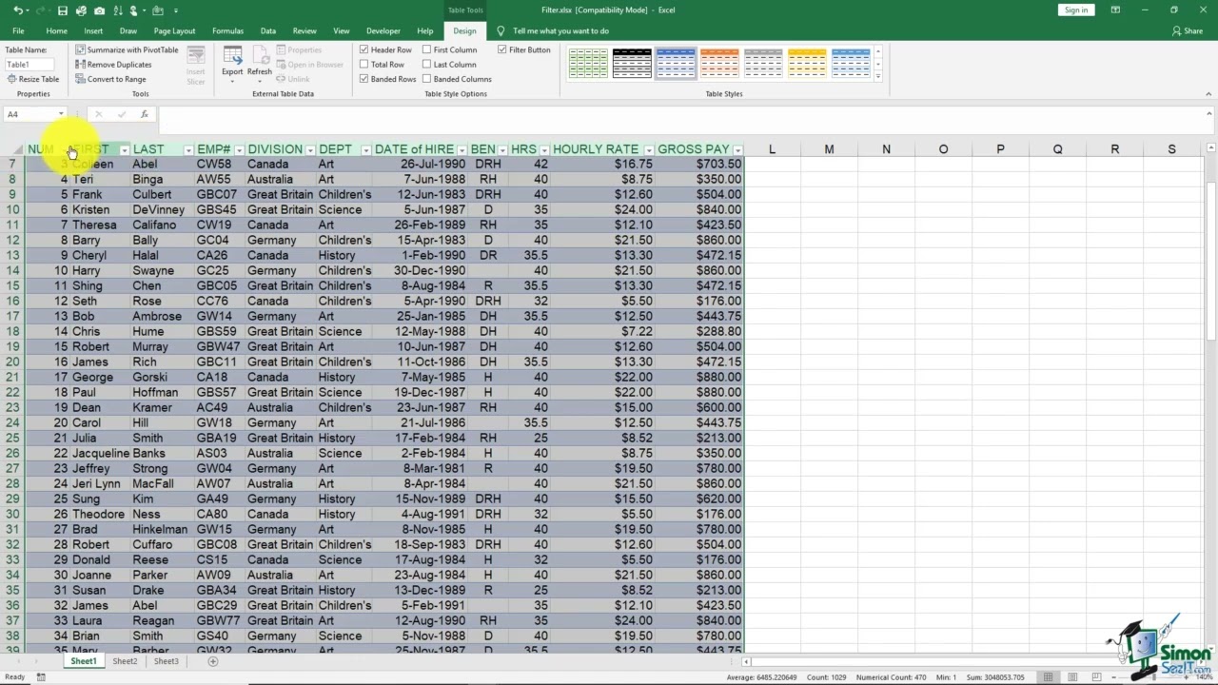Select the black table style thumbnail
Image resolution: width=1218 pixels, height=685 pixels.
tap(632, 63)
